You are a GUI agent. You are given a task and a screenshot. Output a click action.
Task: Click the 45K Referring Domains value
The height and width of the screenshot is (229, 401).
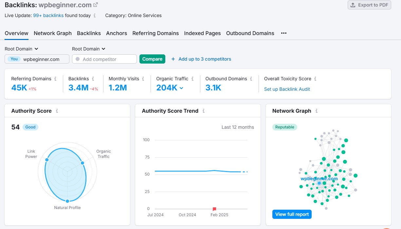[x=19, y=87]
